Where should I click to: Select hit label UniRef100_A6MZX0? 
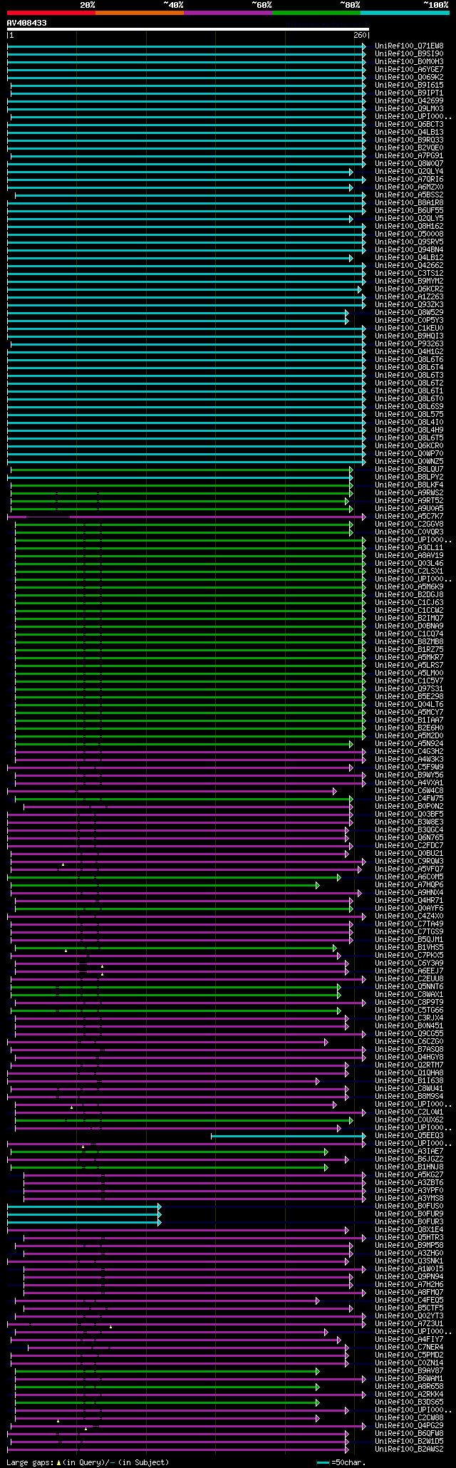point(409,187)
